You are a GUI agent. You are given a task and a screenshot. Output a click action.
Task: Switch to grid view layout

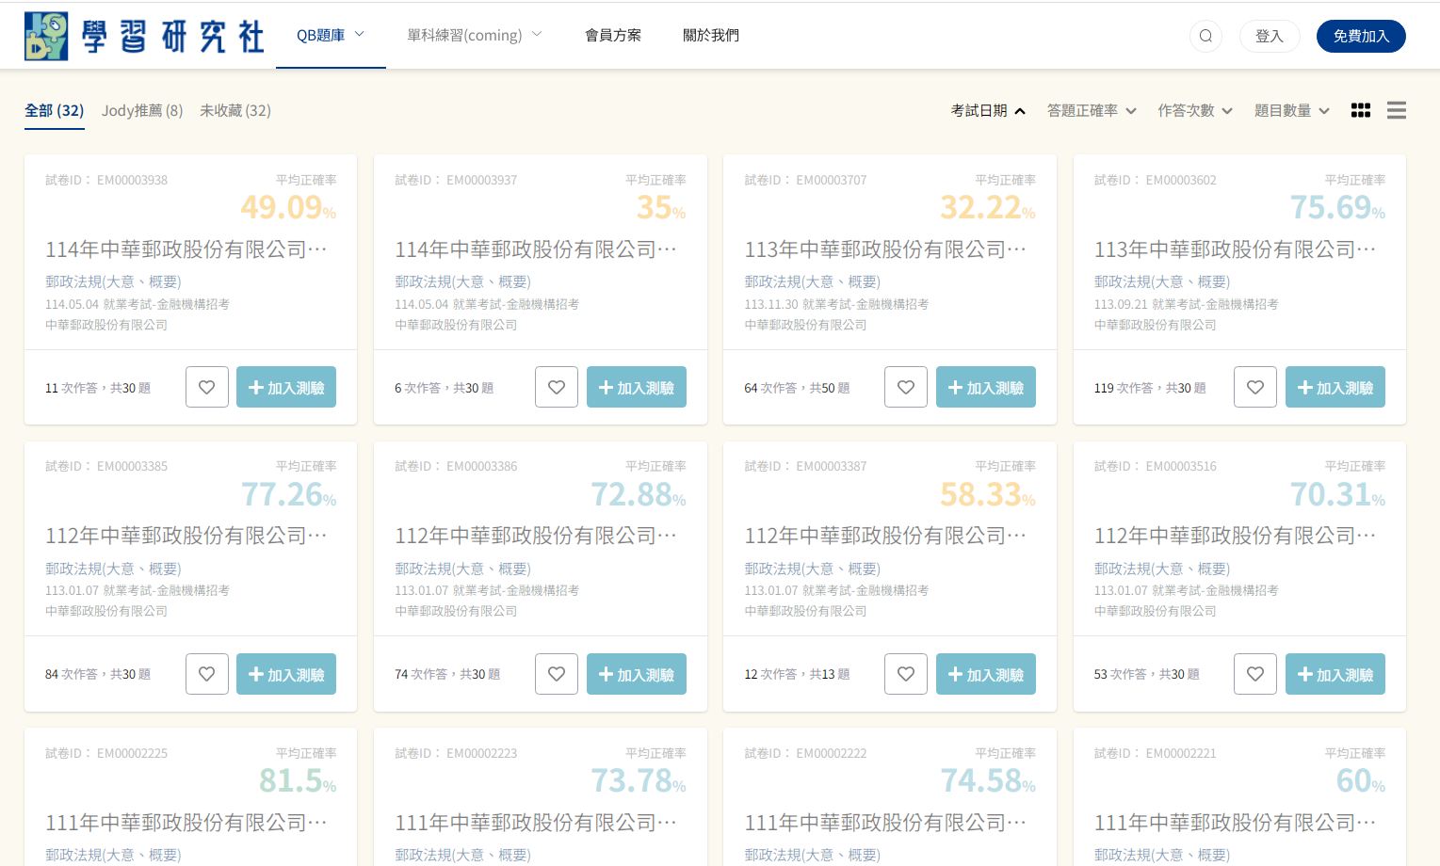click(x=1360, y=110)
